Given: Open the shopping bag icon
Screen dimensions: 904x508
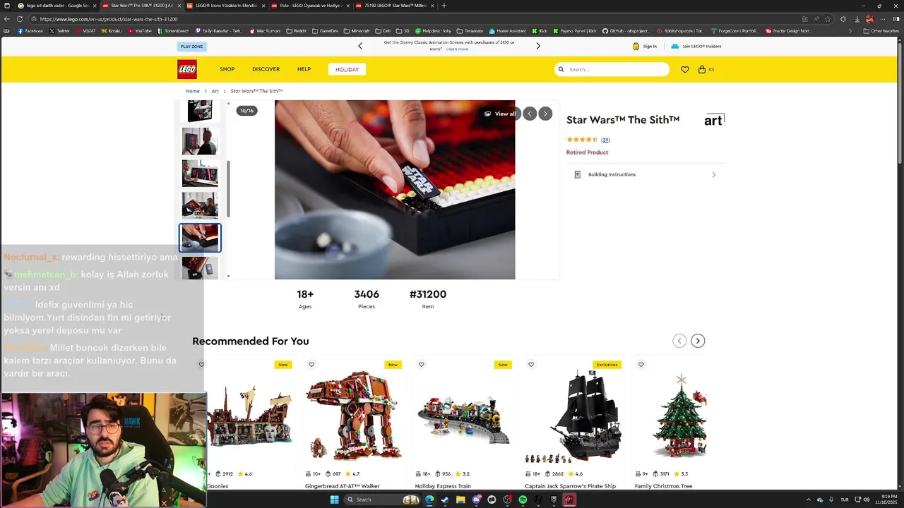Looking at the screenshot, I should point(702,69).
